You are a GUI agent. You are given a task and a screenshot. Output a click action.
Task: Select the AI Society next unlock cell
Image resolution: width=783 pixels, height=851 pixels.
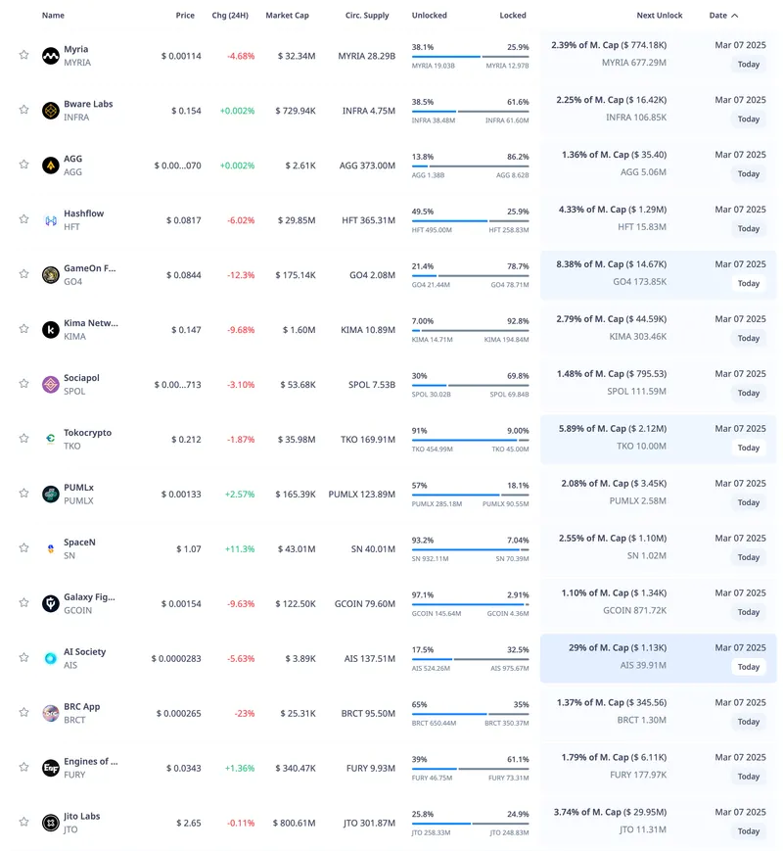click(617, 658)
